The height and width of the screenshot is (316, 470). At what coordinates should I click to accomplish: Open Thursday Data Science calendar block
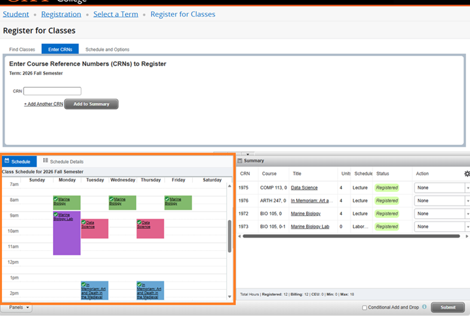tap(150, 229)
